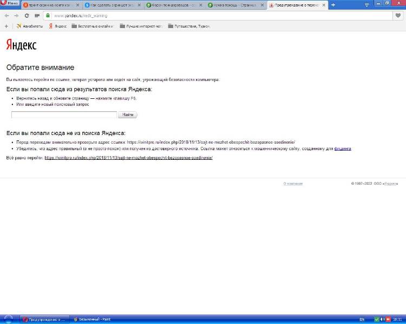Close the 'Как сделать скриншот' tab
Image resolution: width=406 pixels, height=324 pixels.
coord(139,5)
